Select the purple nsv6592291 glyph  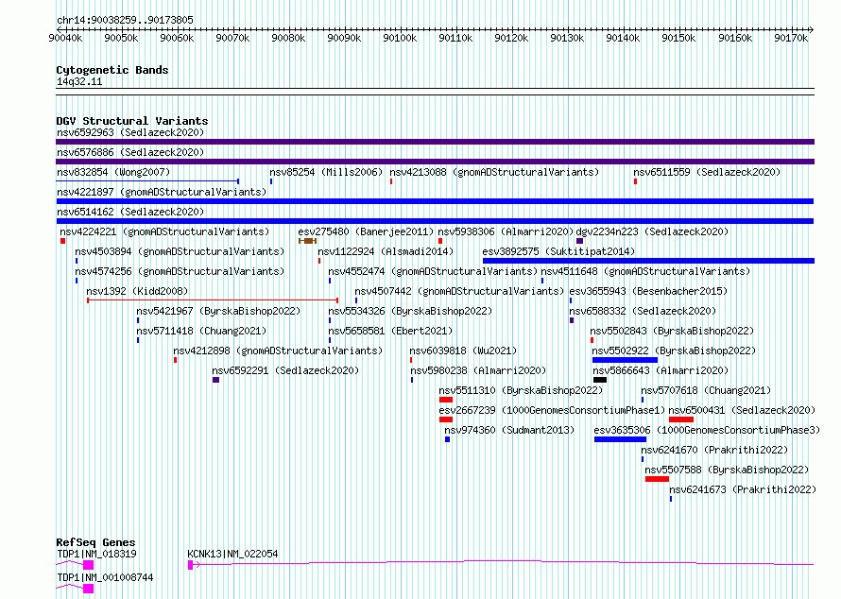[215, 380]
